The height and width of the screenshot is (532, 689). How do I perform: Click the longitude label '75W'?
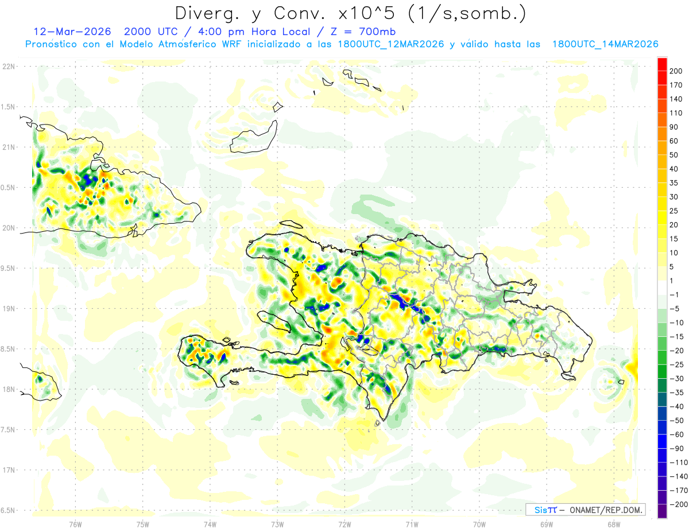coord(143,524)
